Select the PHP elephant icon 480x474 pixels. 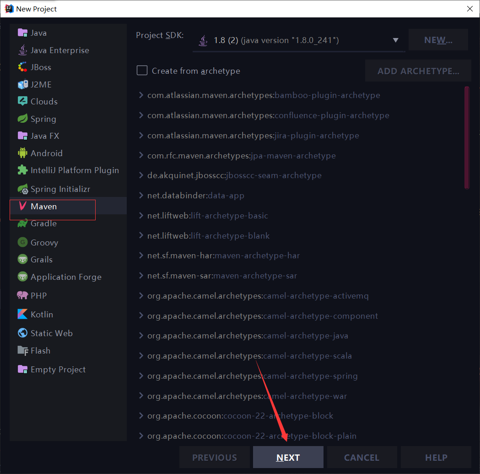click(x=23, y=295)
